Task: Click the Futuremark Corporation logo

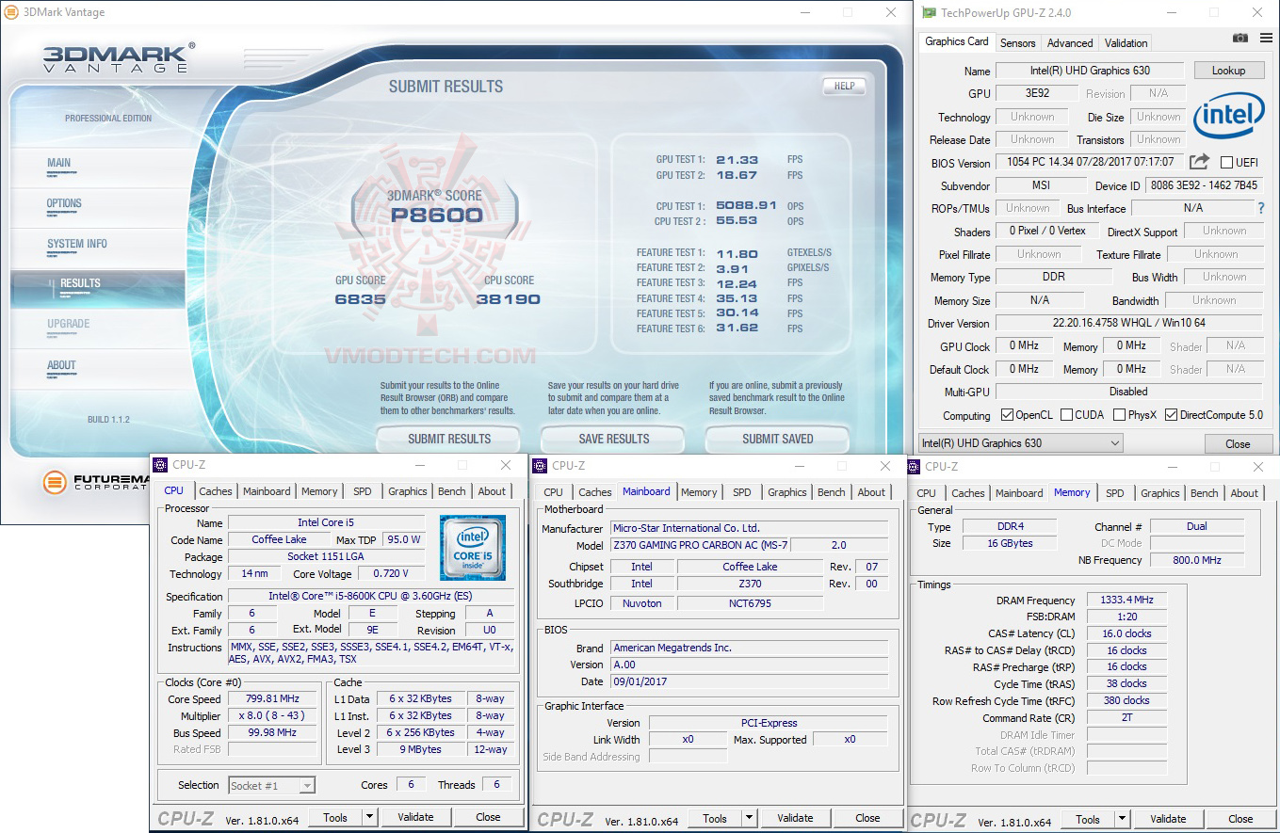Action: [94, 483]
